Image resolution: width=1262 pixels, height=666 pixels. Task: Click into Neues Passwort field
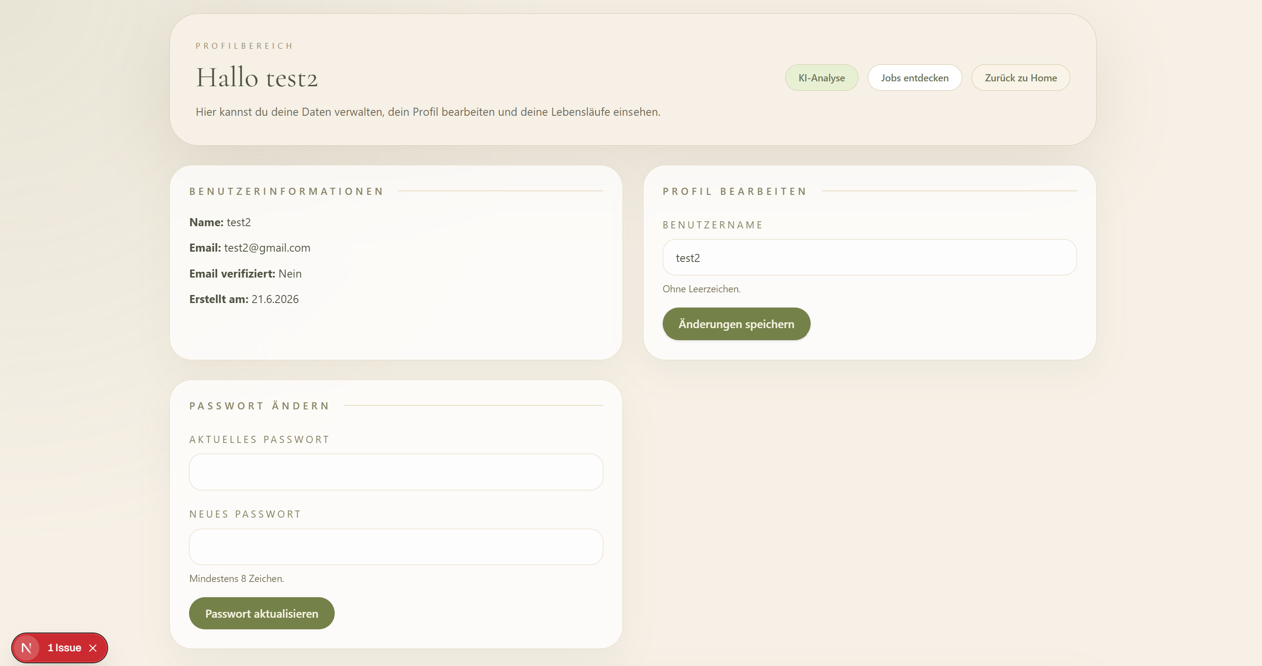(x=396, y=547)
